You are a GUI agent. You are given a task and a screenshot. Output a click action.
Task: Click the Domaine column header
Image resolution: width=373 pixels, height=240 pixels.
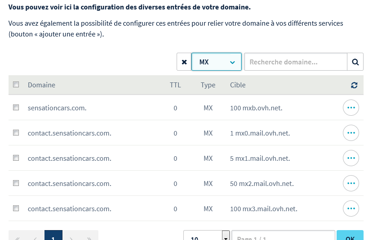pos(41,85)
